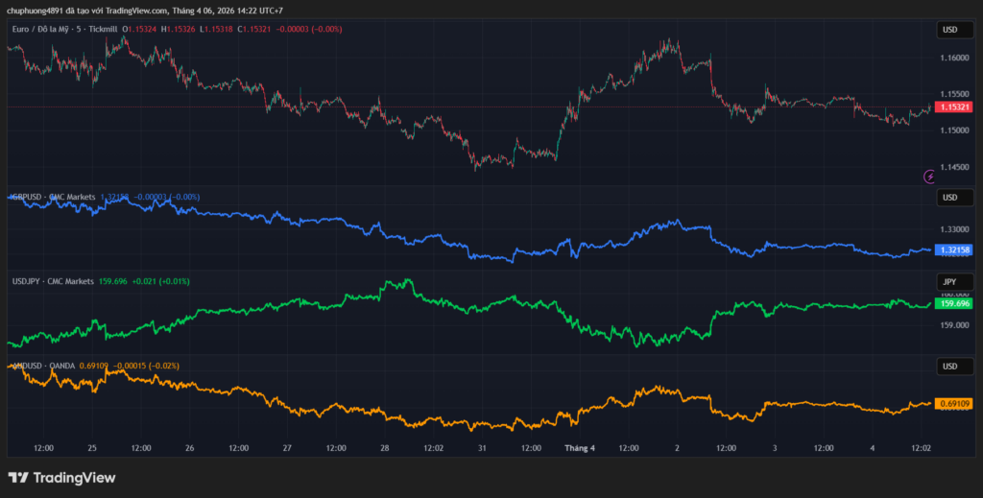The height and width of the screenshot is (498, 983).
Task: Select the GBPUSD · CMC Markets legend
Action: [x=54, y=197]
